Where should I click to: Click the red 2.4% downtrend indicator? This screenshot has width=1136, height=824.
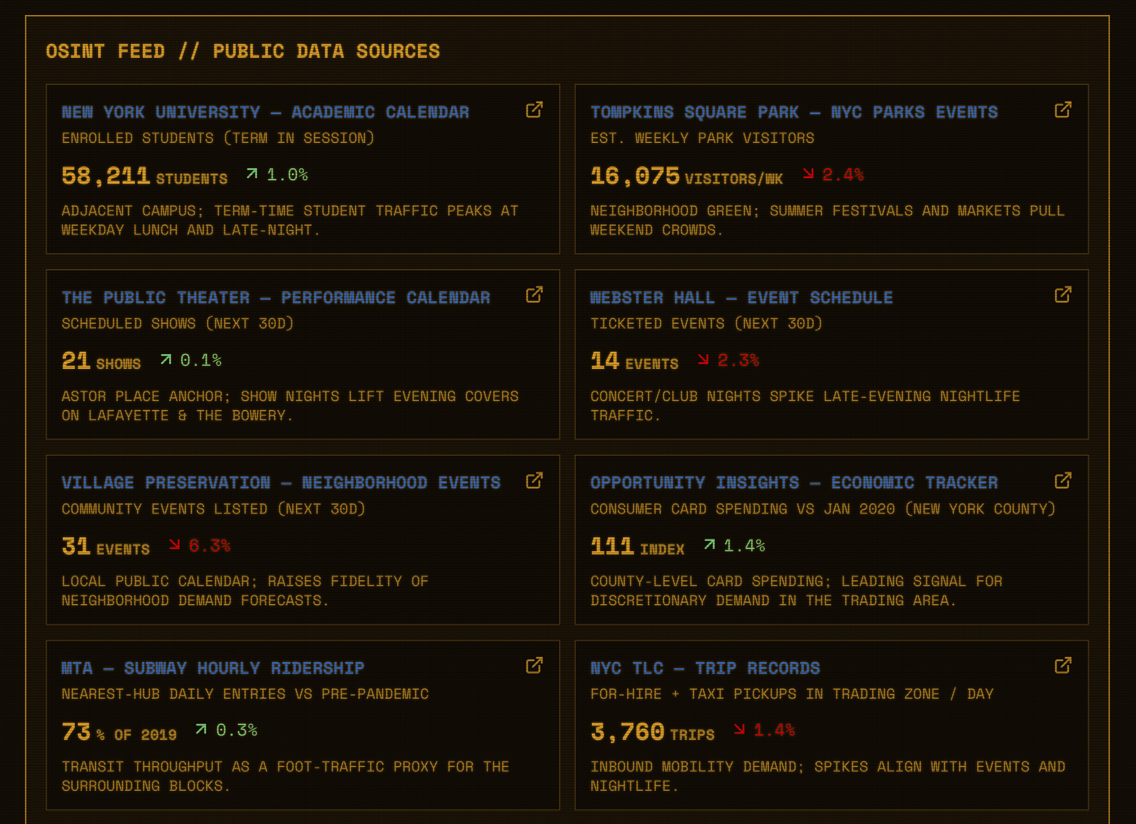(833, 175)
